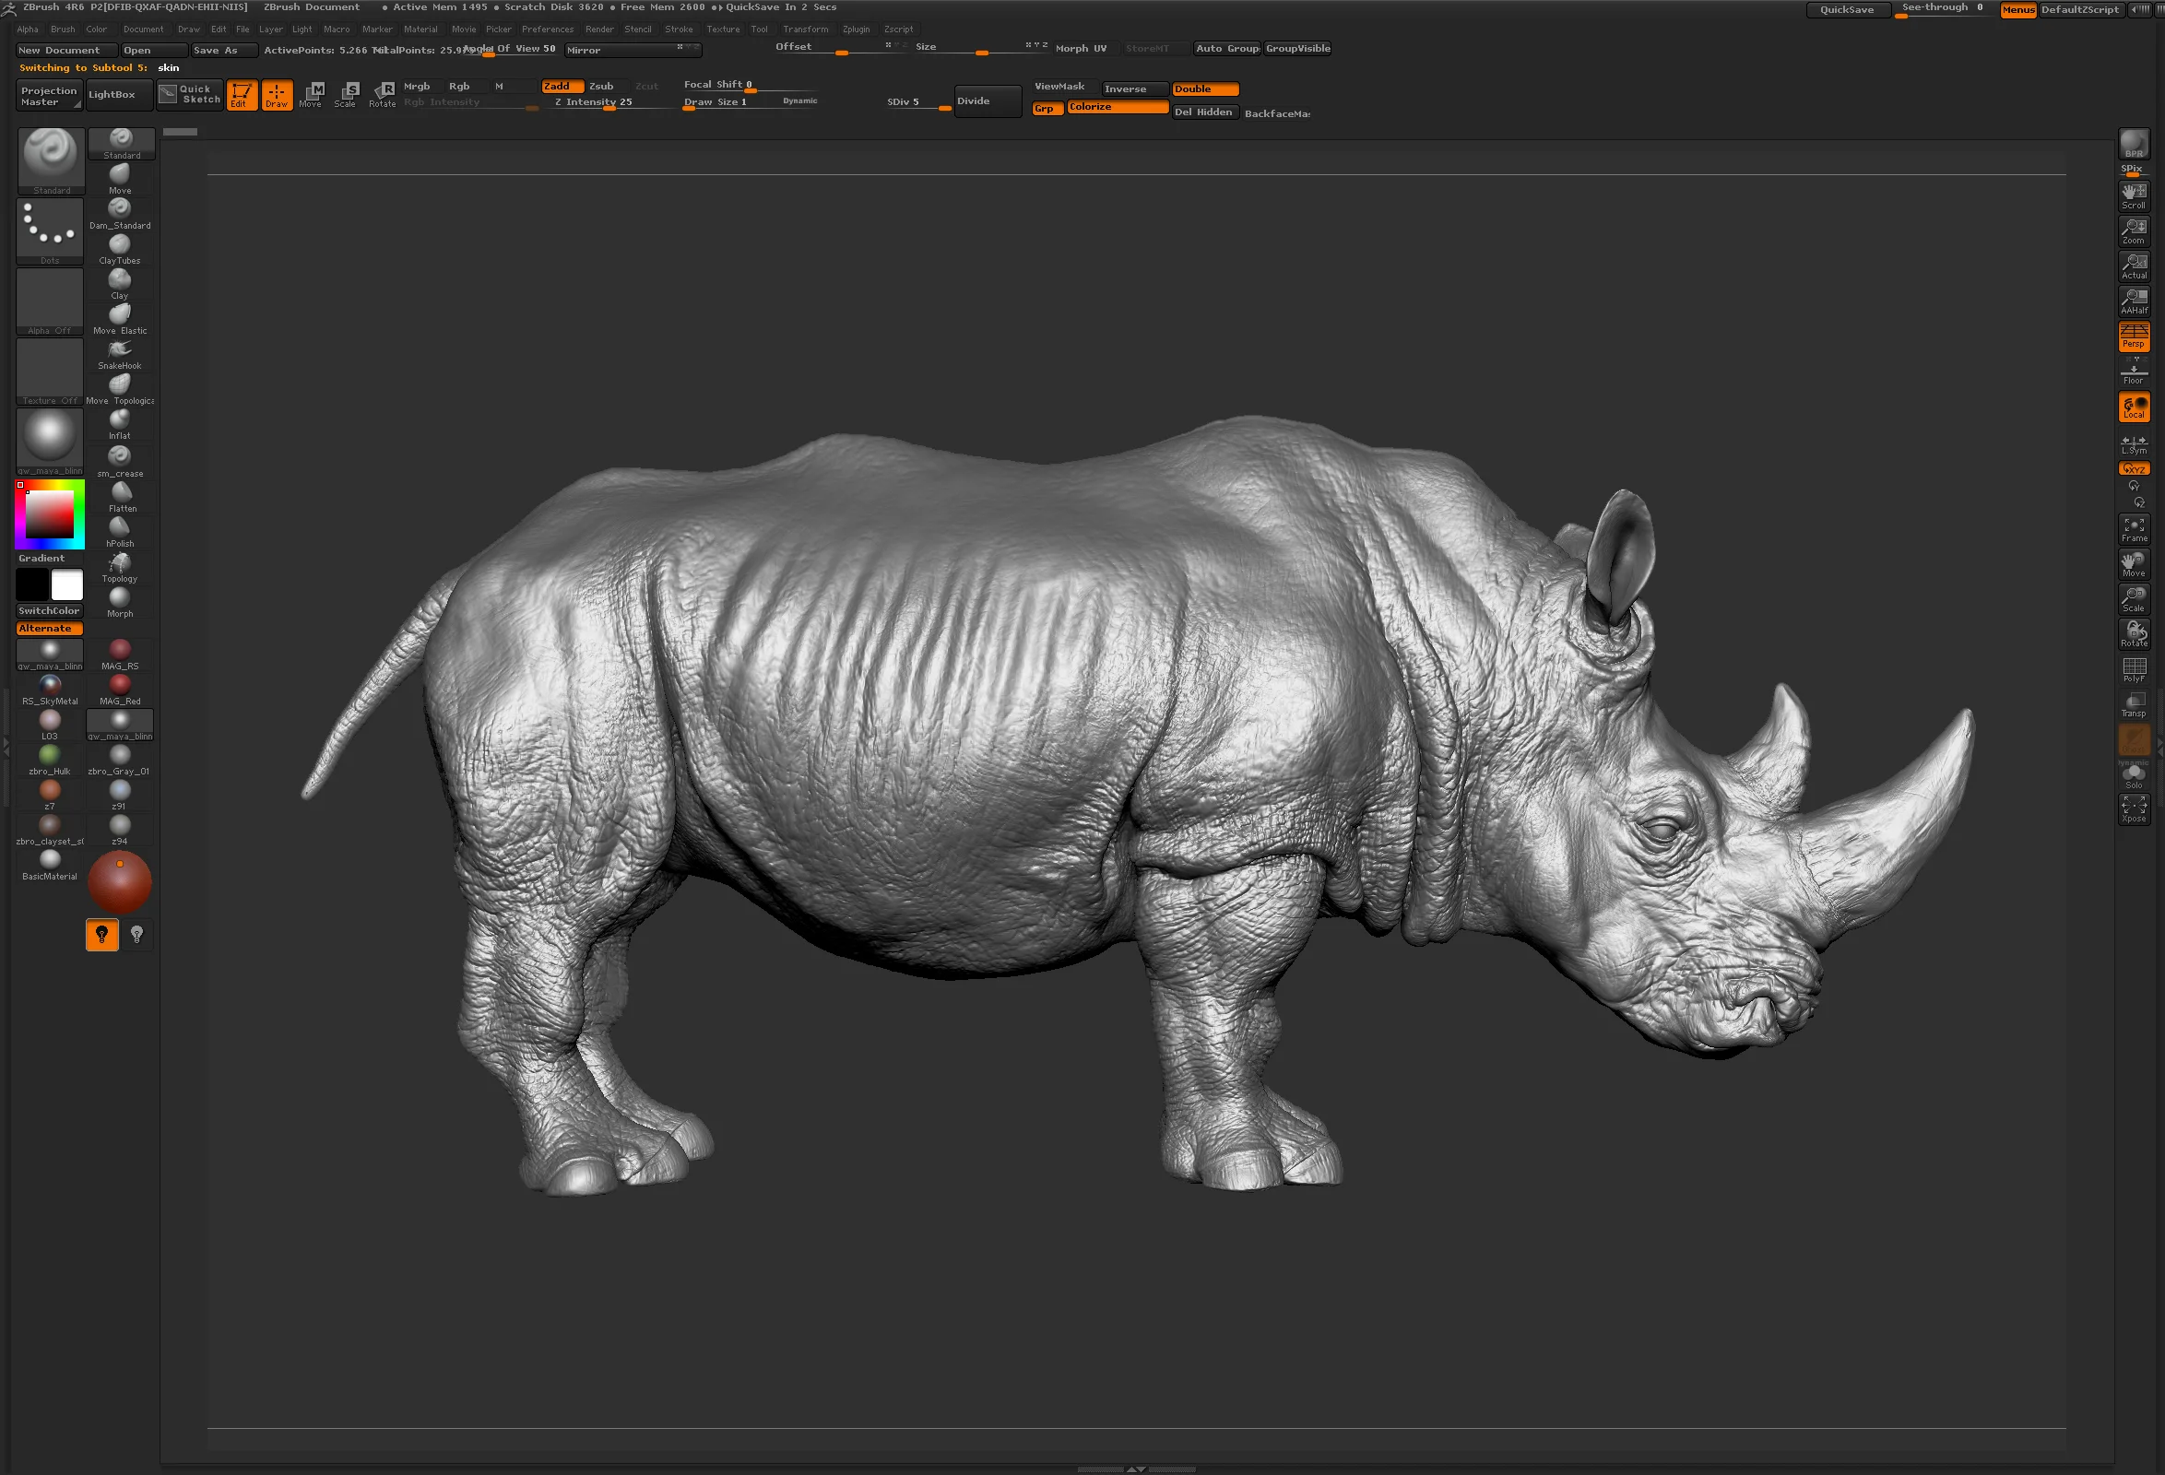Screen dimensions: 2165x1475
Task: Select the sm_crease brush
Action: (x=120, y=461)
